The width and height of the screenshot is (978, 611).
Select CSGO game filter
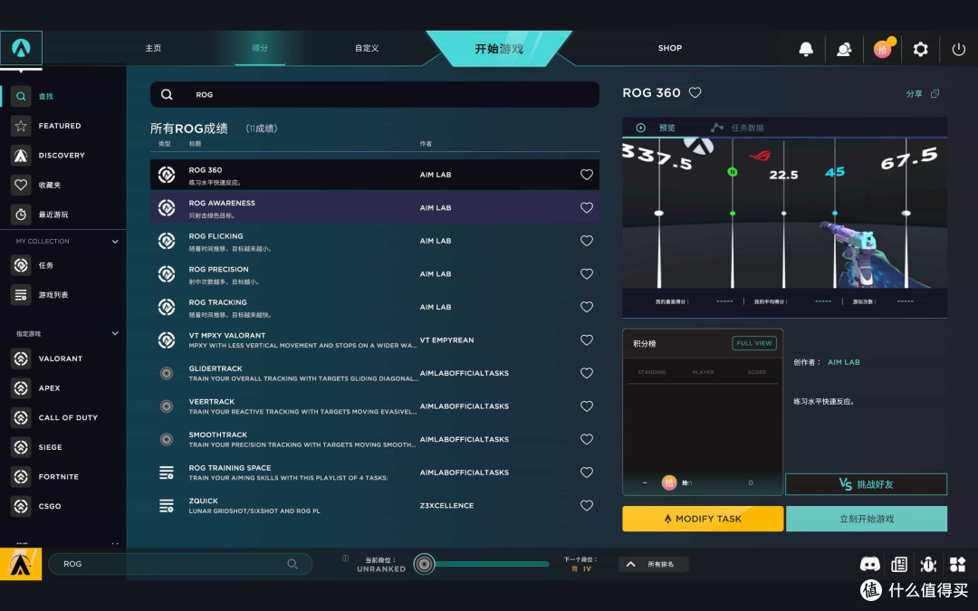(63, 506)
